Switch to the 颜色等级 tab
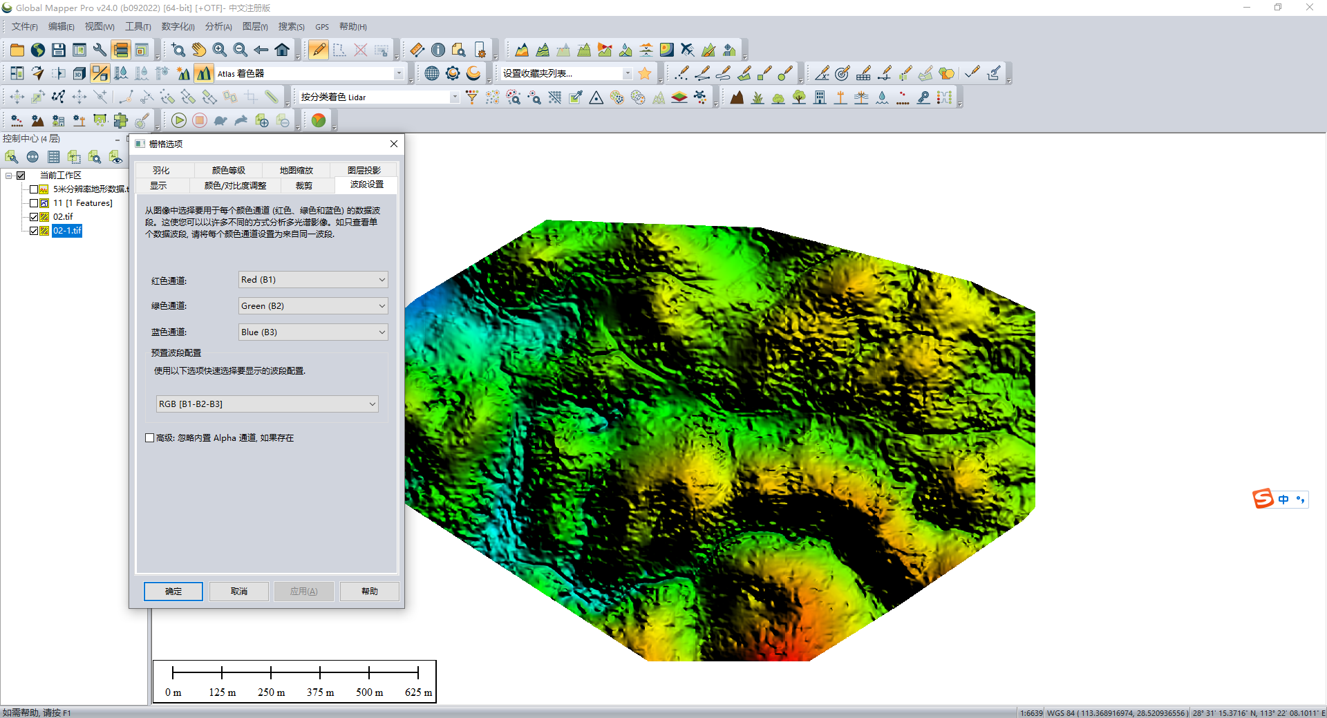The width and height of the screenshot is (1327, 718). 229,171
